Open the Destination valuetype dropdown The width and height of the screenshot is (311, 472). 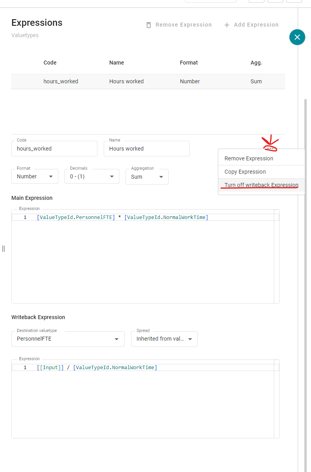[x=68, y=339]
